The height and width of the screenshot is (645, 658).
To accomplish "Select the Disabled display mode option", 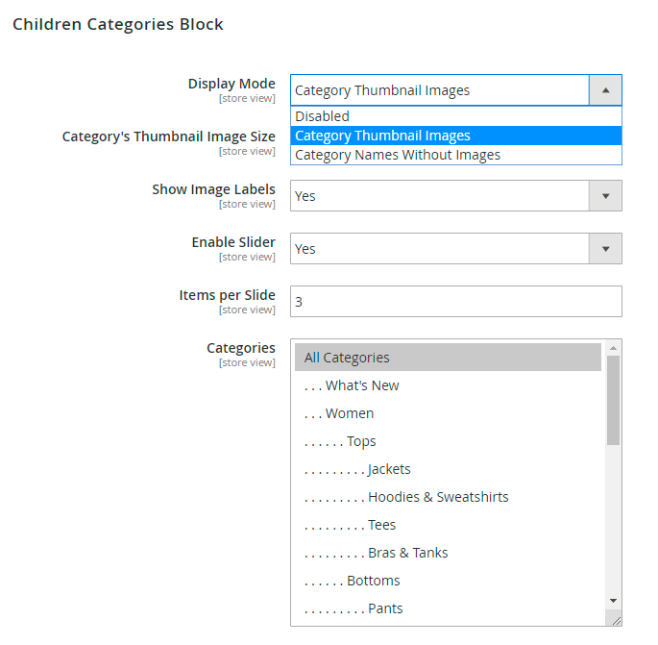I will point(323,116).
